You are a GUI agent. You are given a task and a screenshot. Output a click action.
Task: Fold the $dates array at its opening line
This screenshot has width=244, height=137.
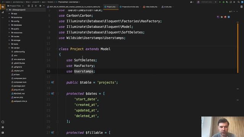point(58,94)
